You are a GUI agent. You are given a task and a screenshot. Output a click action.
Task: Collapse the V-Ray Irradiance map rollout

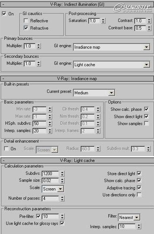pos(3,78)
